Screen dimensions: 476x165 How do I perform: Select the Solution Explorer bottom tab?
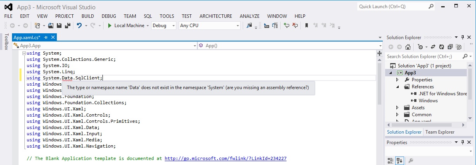[x=404, y=132]
